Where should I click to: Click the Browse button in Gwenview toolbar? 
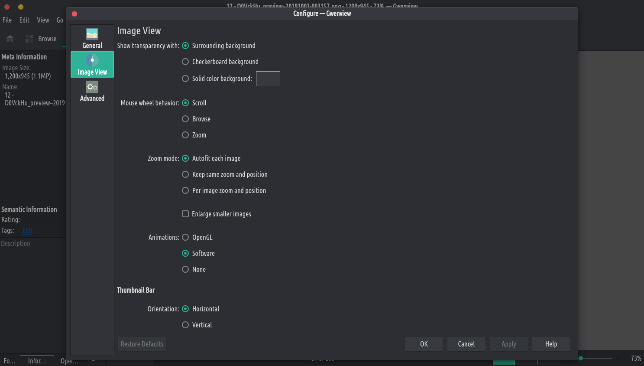pos(41,39)
